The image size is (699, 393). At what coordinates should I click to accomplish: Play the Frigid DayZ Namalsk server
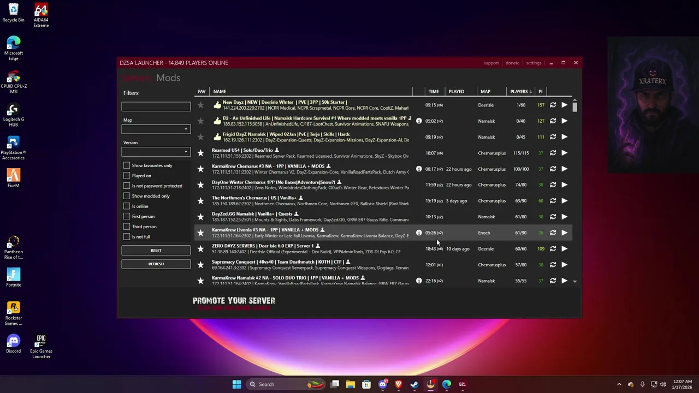pos(565,136)
